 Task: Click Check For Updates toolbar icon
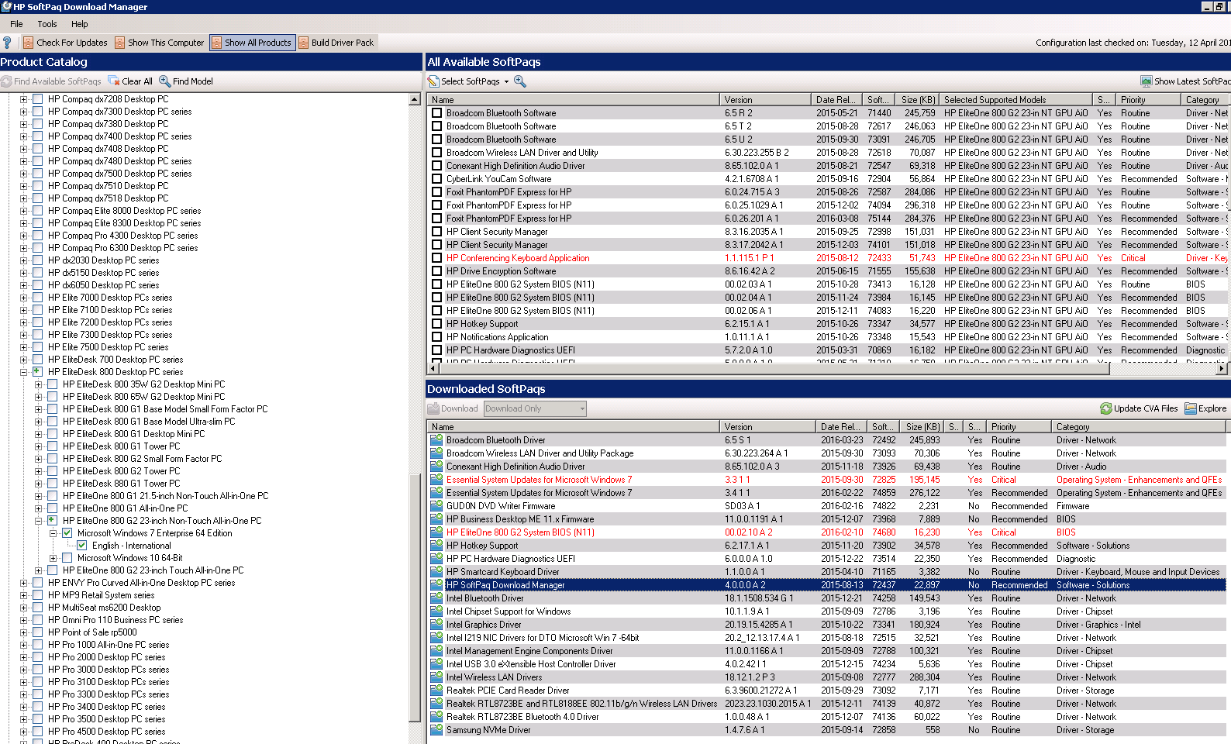[29, 43]
